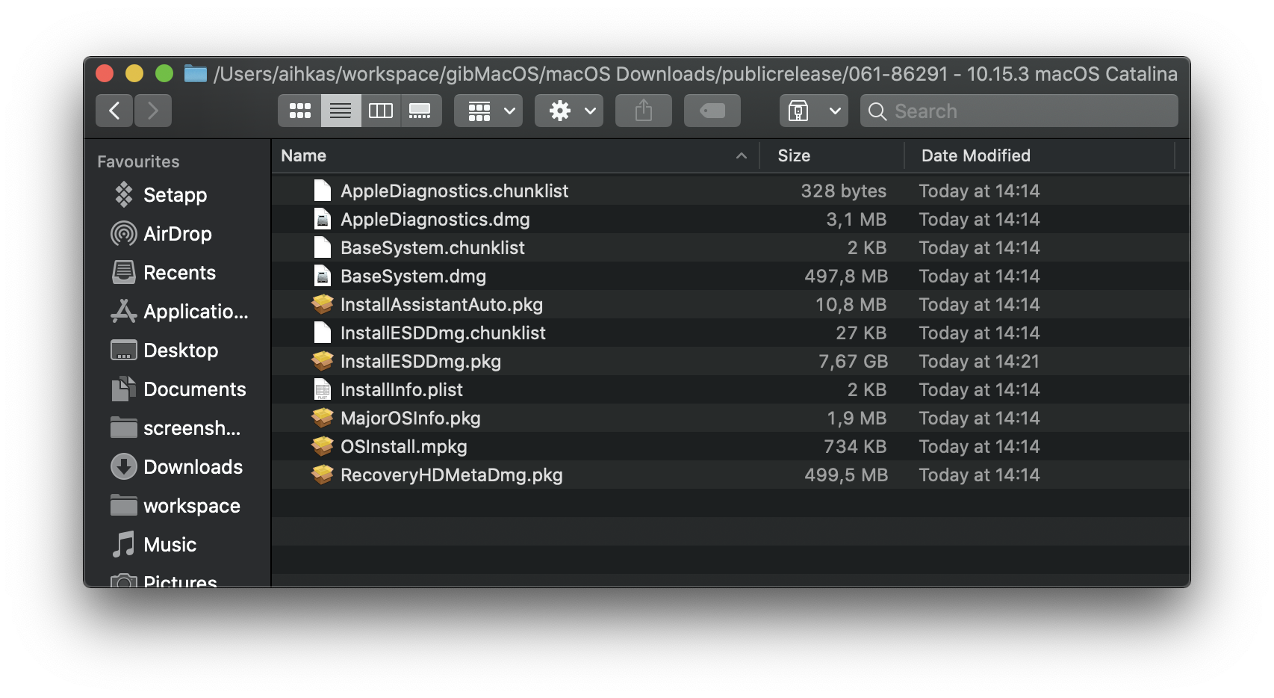Go forward with the right chevron button
The width and height of the screenshot is (1274, 698).
(x=153, y=111)
